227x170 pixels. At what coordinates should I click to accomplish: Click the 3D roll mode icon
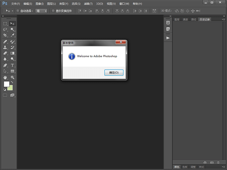pyautogui.click(x=182, y=11)
